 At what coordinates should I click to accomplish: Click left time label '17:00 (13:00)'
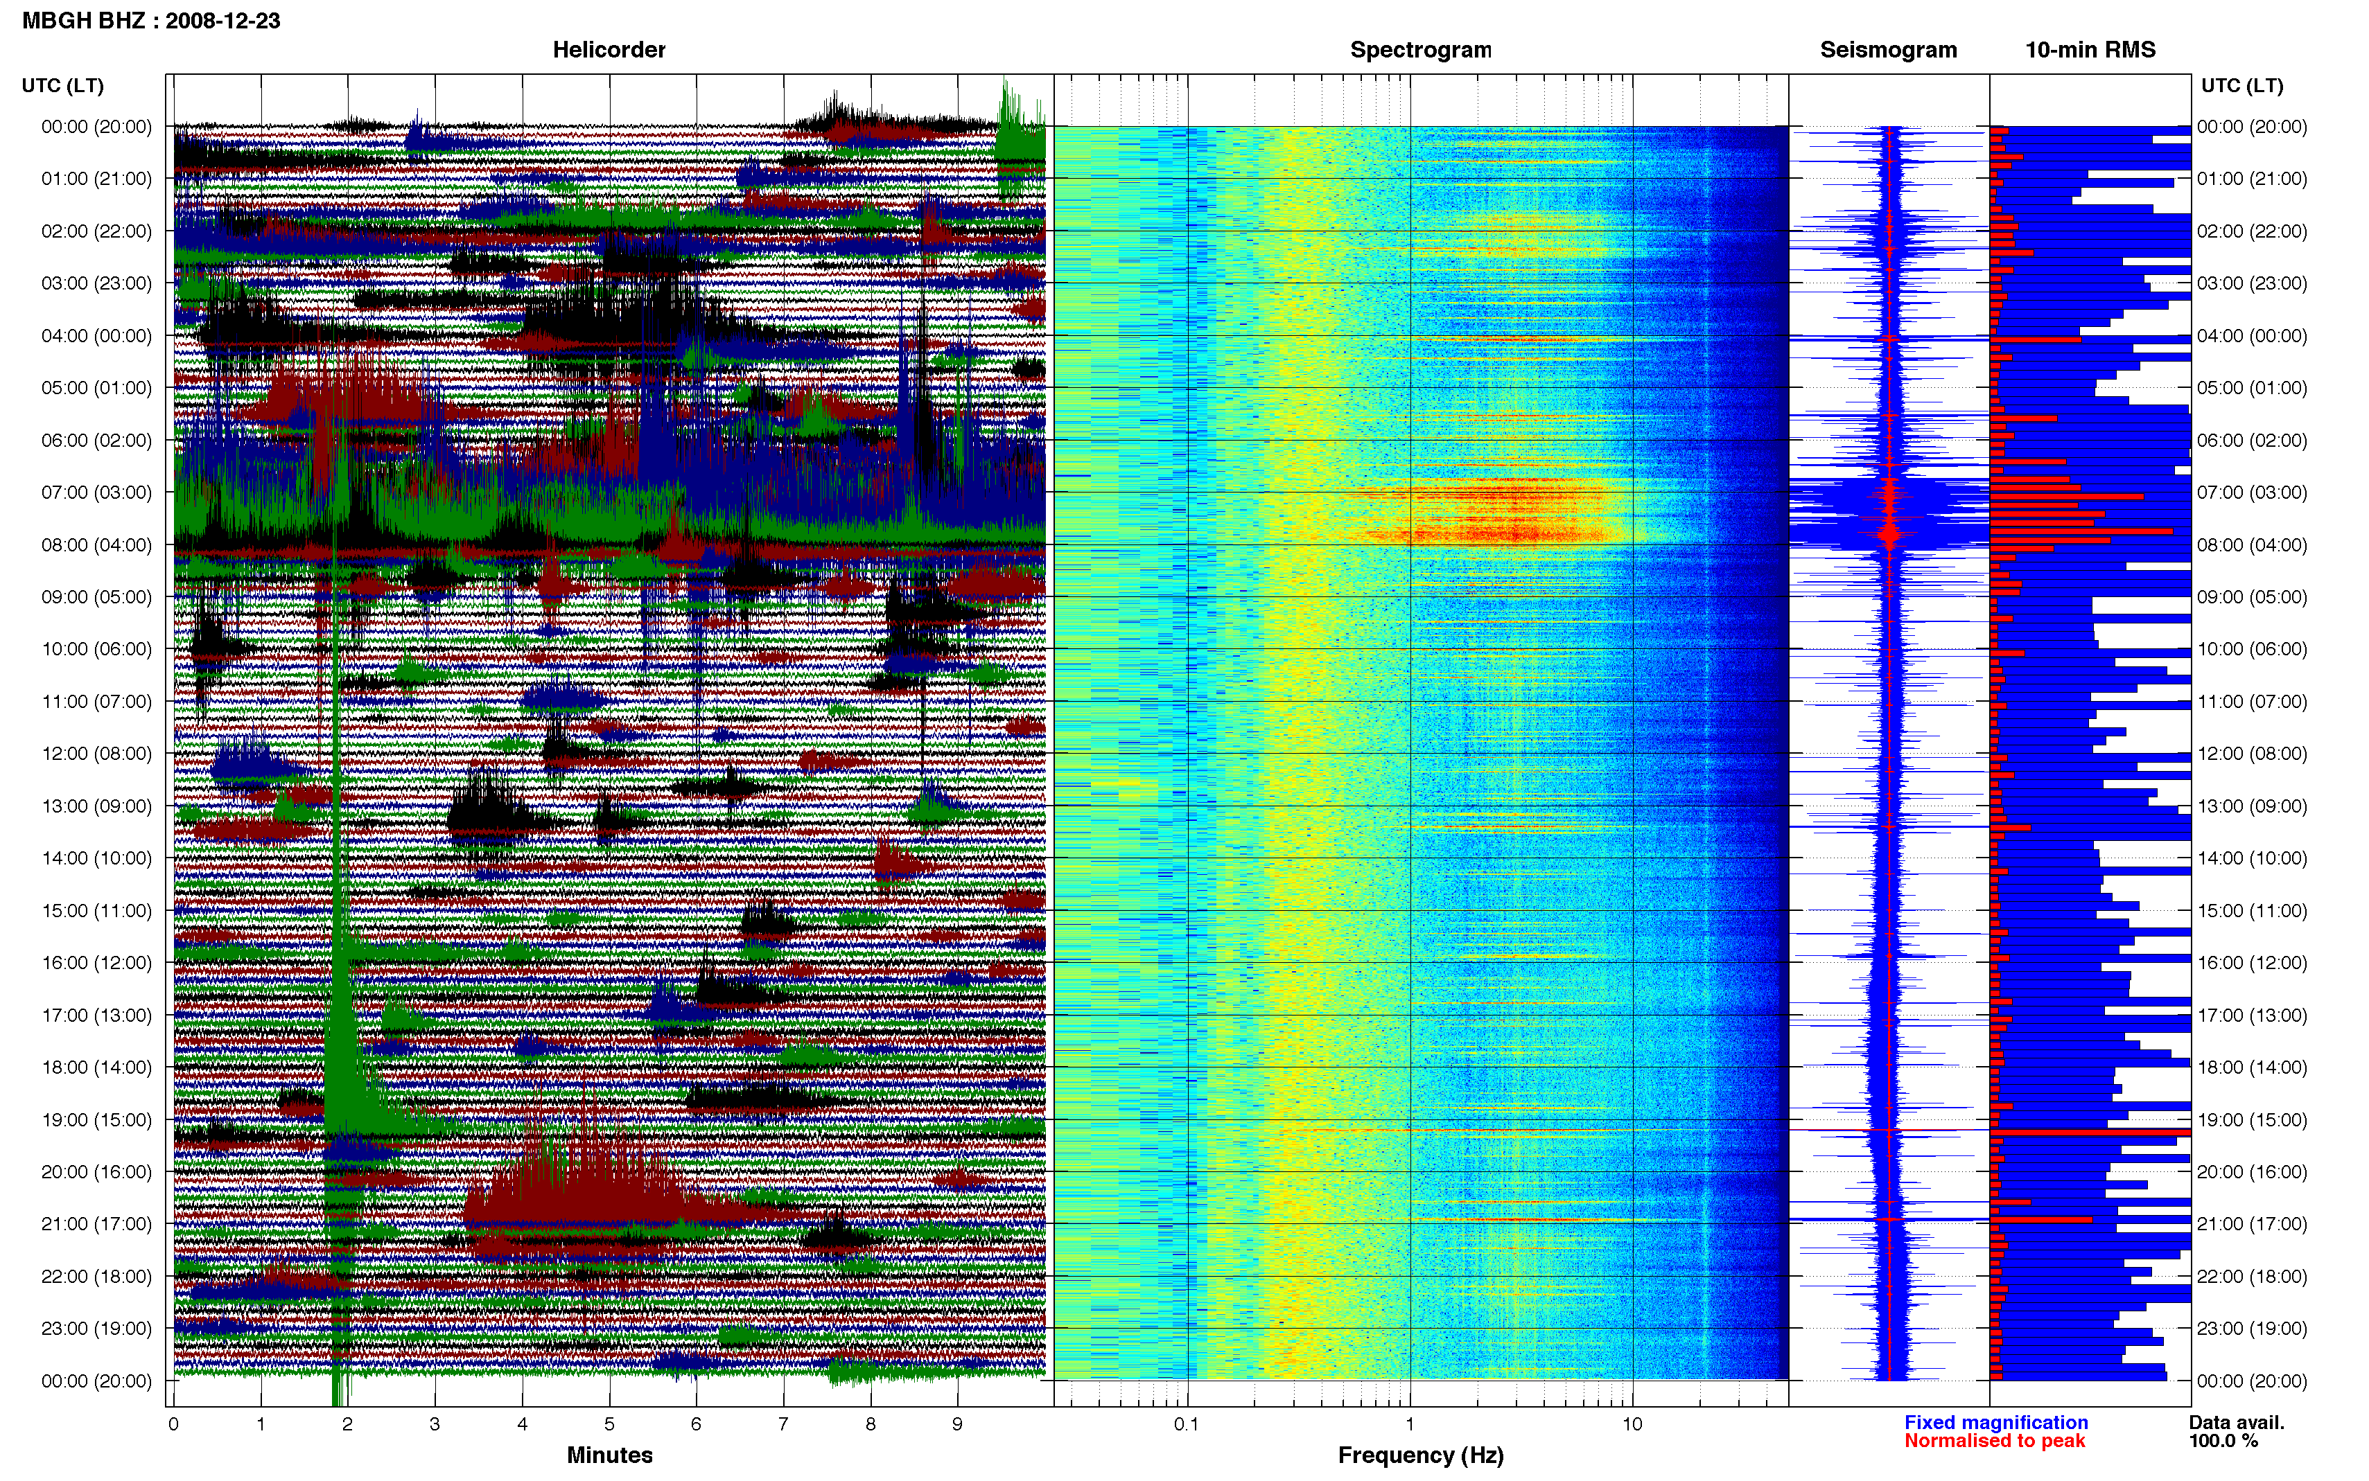(97, 1015)
